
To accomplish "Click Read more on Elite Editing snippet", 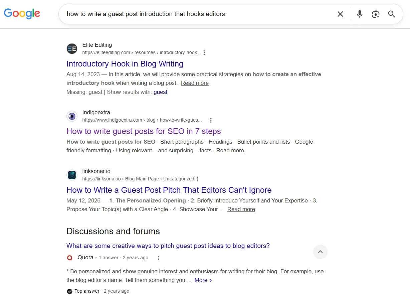I will pos(195,83).
